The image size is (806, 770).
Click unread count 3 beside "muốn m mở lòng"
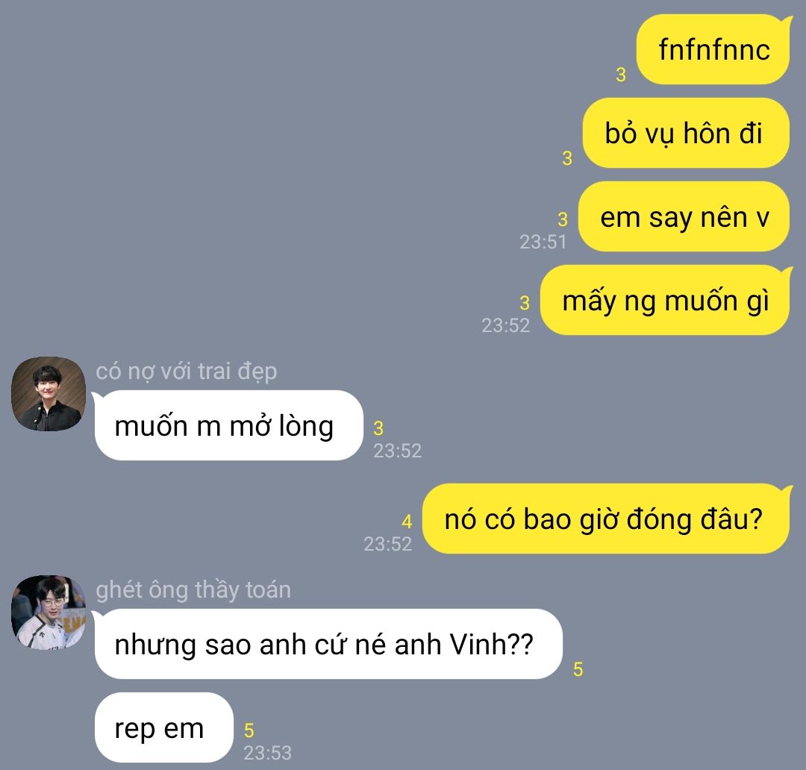click(379, 428)
